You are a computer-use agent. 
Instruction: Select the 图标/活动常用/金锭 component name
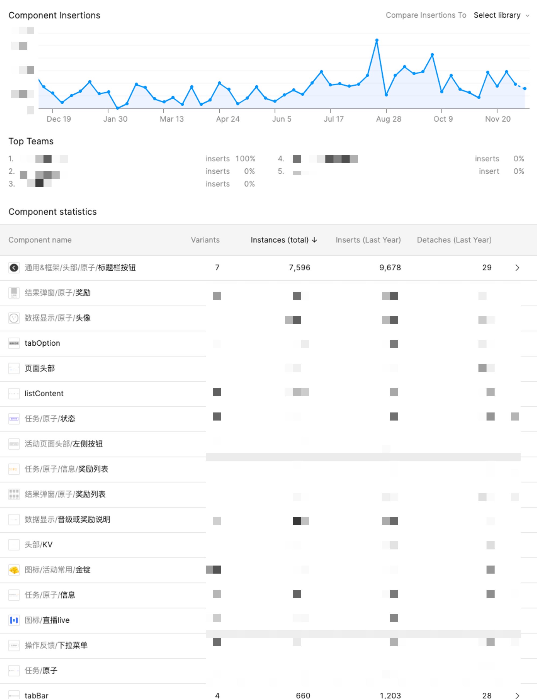tap(57, 570)
